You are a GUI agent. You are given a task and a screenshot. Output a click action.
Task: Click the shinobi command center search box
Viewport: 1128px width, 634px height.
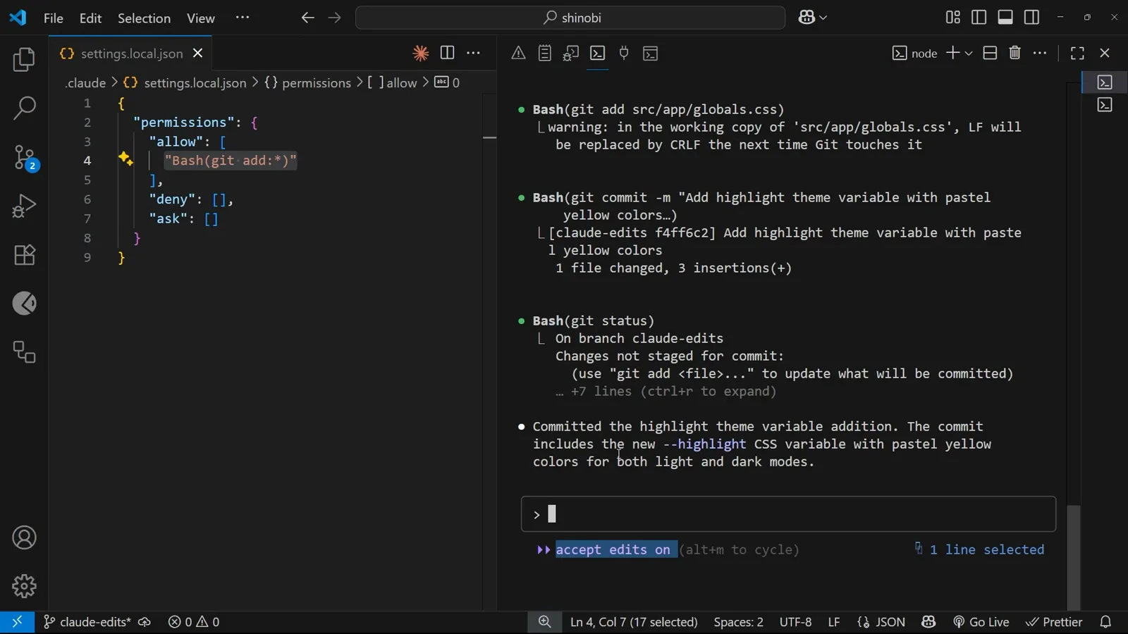tap(570, 18)
